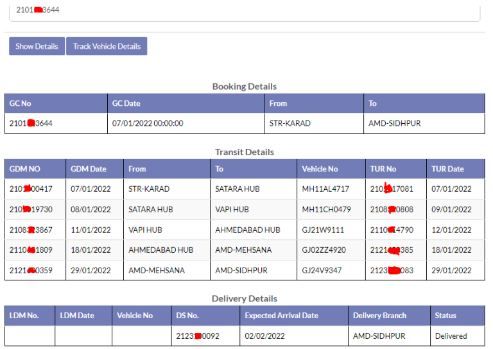Select the Delivery Branch column header
The width and height of the screenshot is (493, 349).
379,316
